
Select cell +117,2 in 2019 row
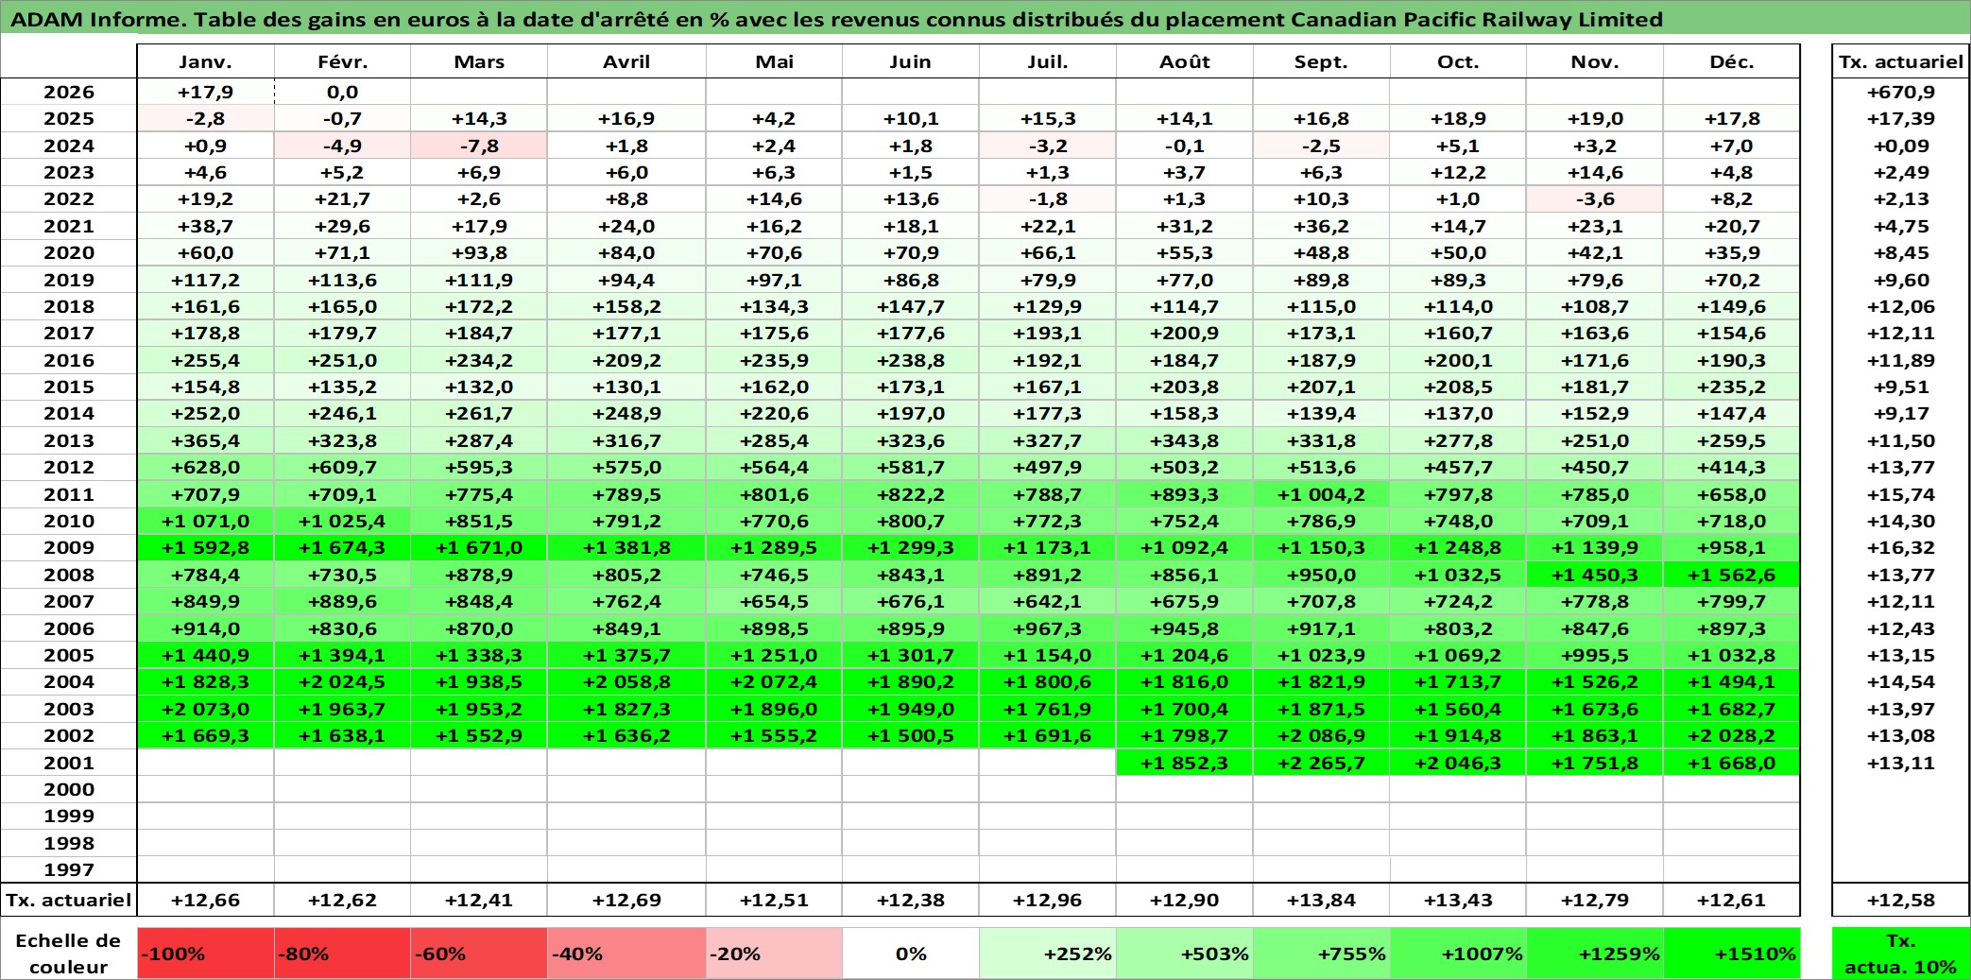206,280
